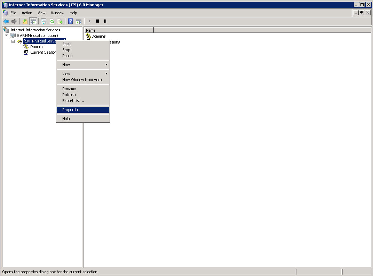This screenshot has height=276, width=373.
Task: Click the Current Sessions person icon in tree
Action: point(26,52)
